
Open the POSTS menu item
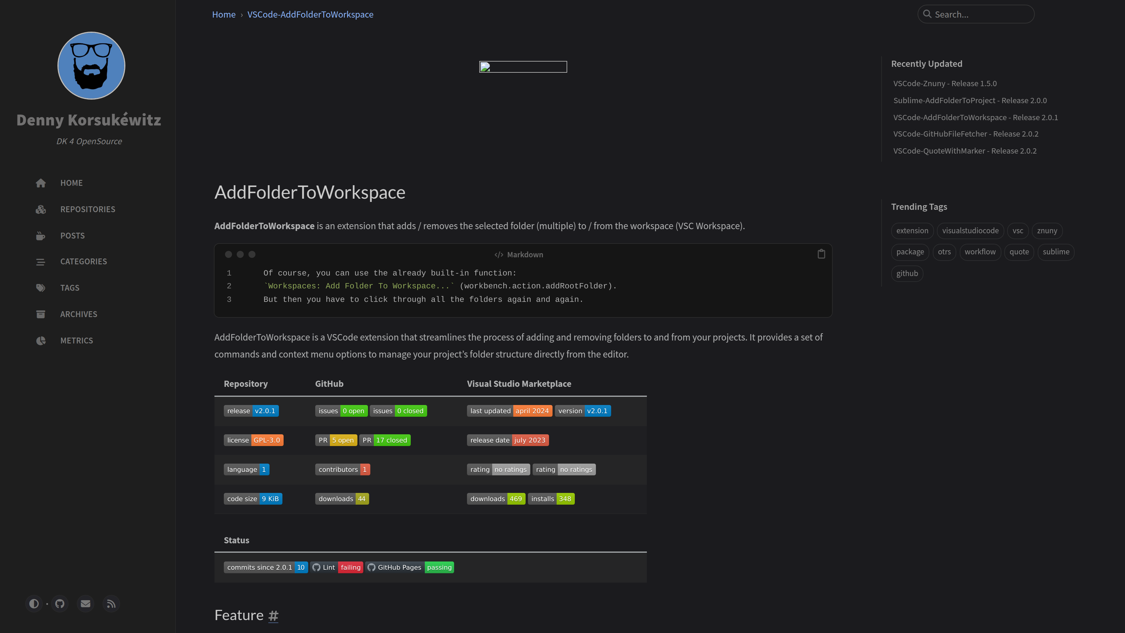(x=72, y=236)
